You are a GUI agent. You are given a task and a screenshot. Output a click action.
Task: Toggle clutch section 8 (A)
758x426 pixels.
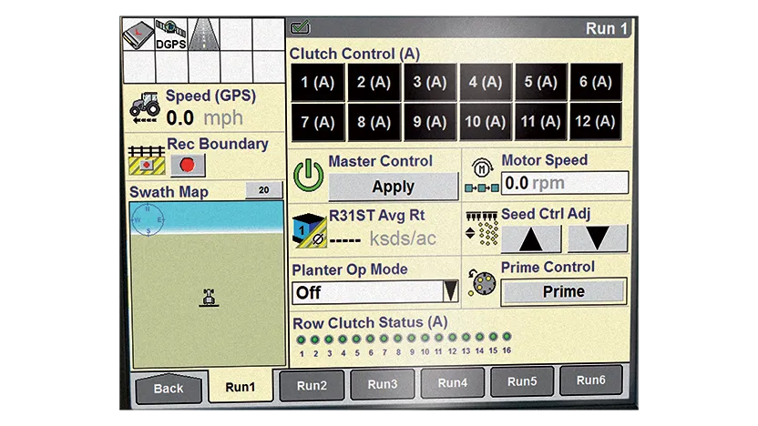pos(374,122)
